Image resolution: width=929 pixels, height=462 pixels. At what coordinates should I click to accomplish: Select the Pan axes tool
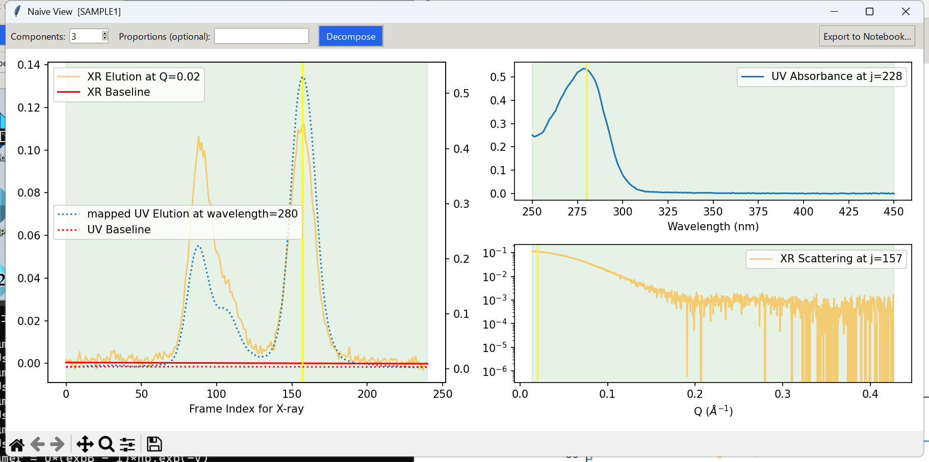(x=85, y=444)
